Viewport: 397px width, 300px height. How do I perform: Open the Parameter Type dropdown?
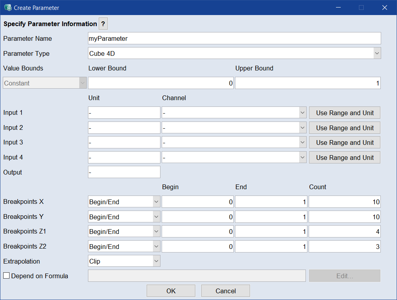pos(234,53)
